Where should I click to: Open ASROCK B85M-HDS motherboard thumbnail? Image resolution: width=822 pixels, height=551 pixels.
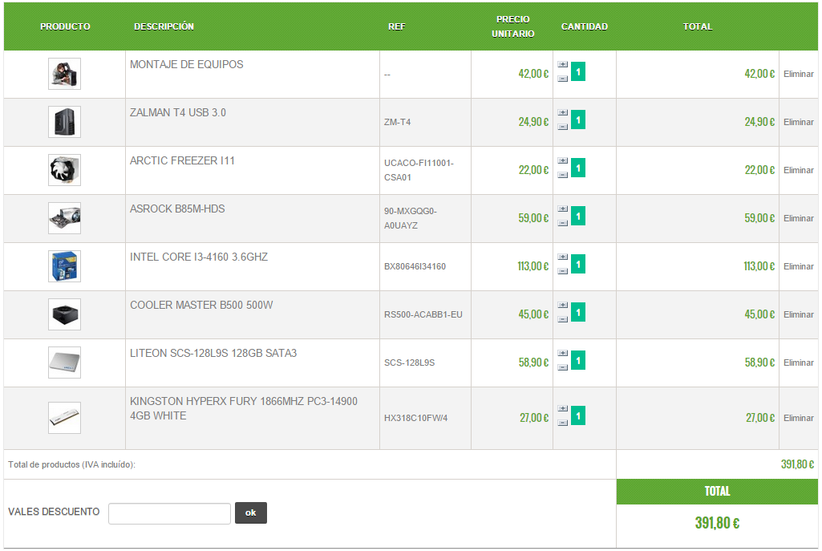click(x=64, y=219)
